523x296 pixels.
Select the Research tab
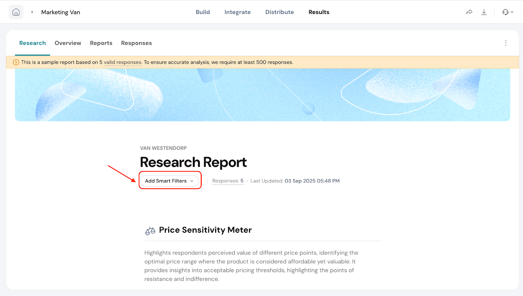[x=32, y=43]
